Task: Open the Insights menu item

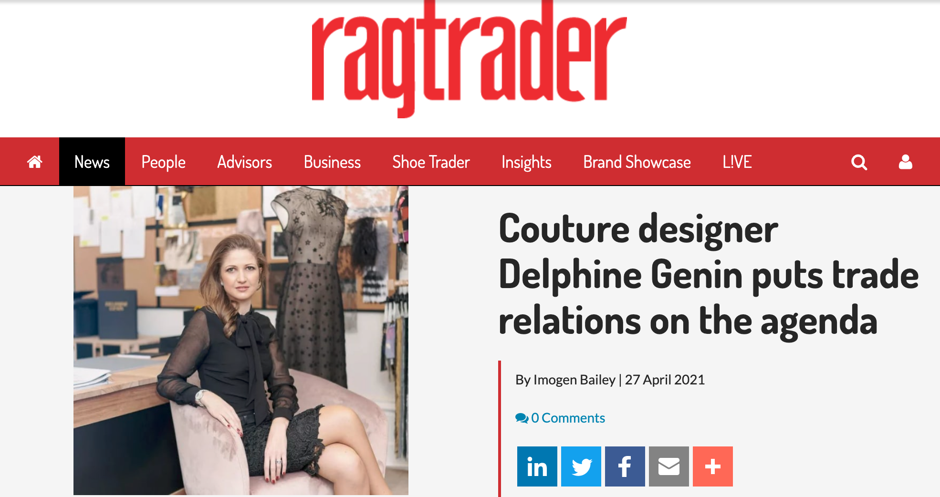Action: point(526,162)
